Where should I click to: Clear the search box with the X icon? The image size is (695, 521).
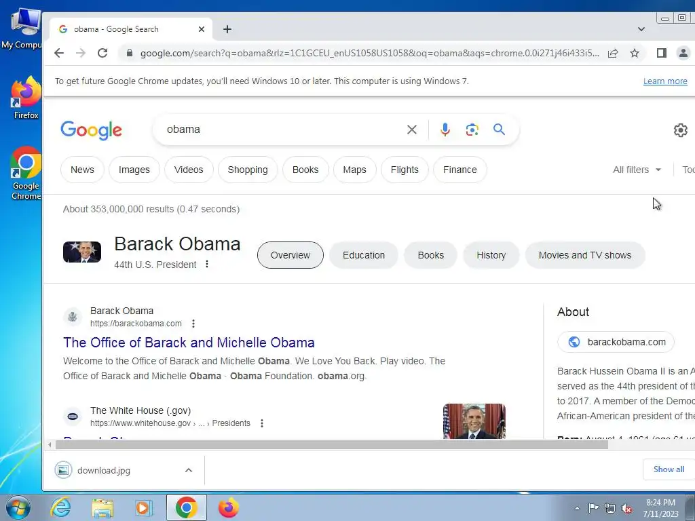pyautogui.click(x=412, y=130)
